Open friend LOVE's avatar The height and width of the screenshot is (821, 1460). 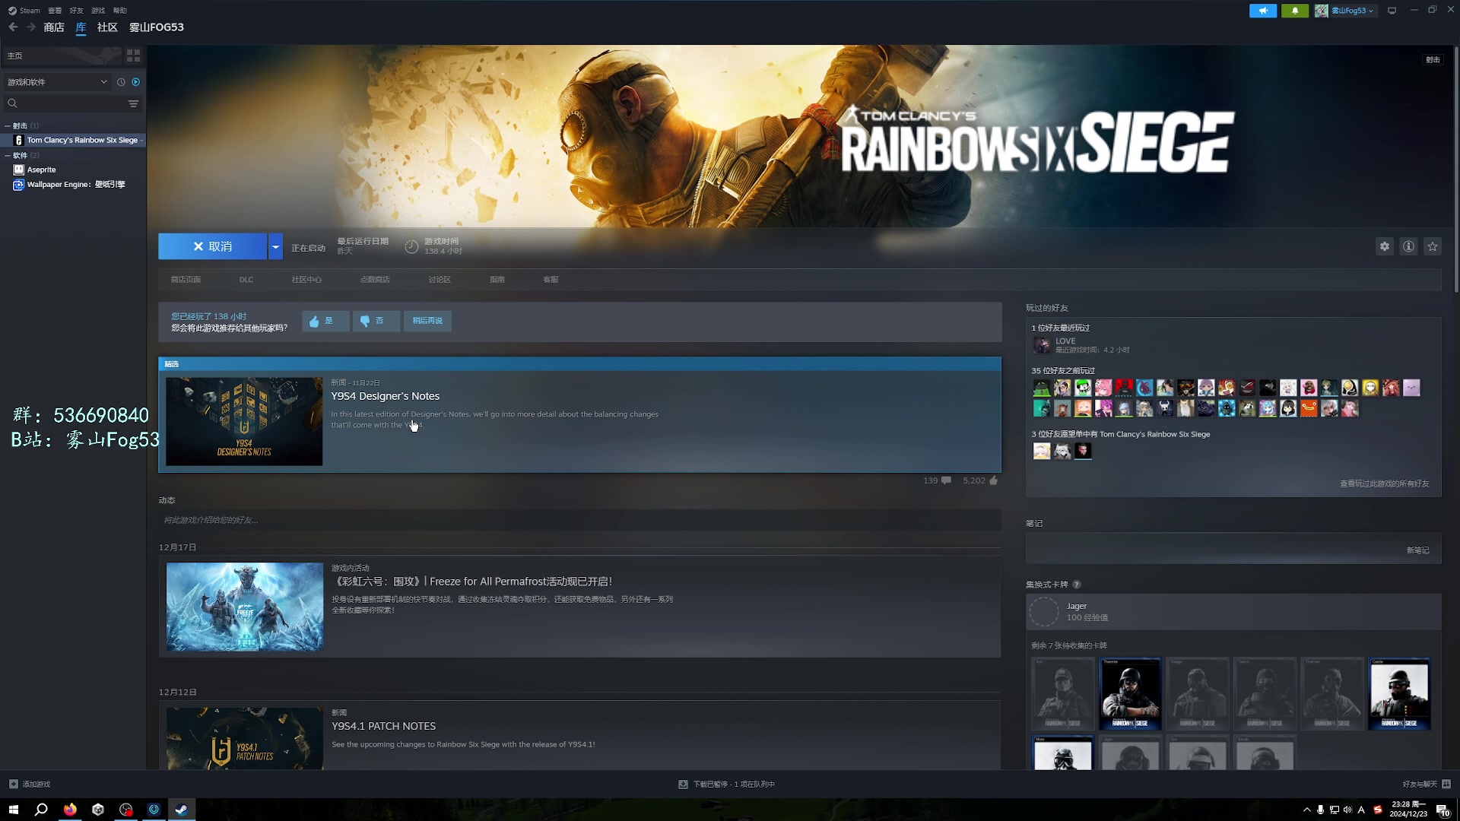(1042, 346)
